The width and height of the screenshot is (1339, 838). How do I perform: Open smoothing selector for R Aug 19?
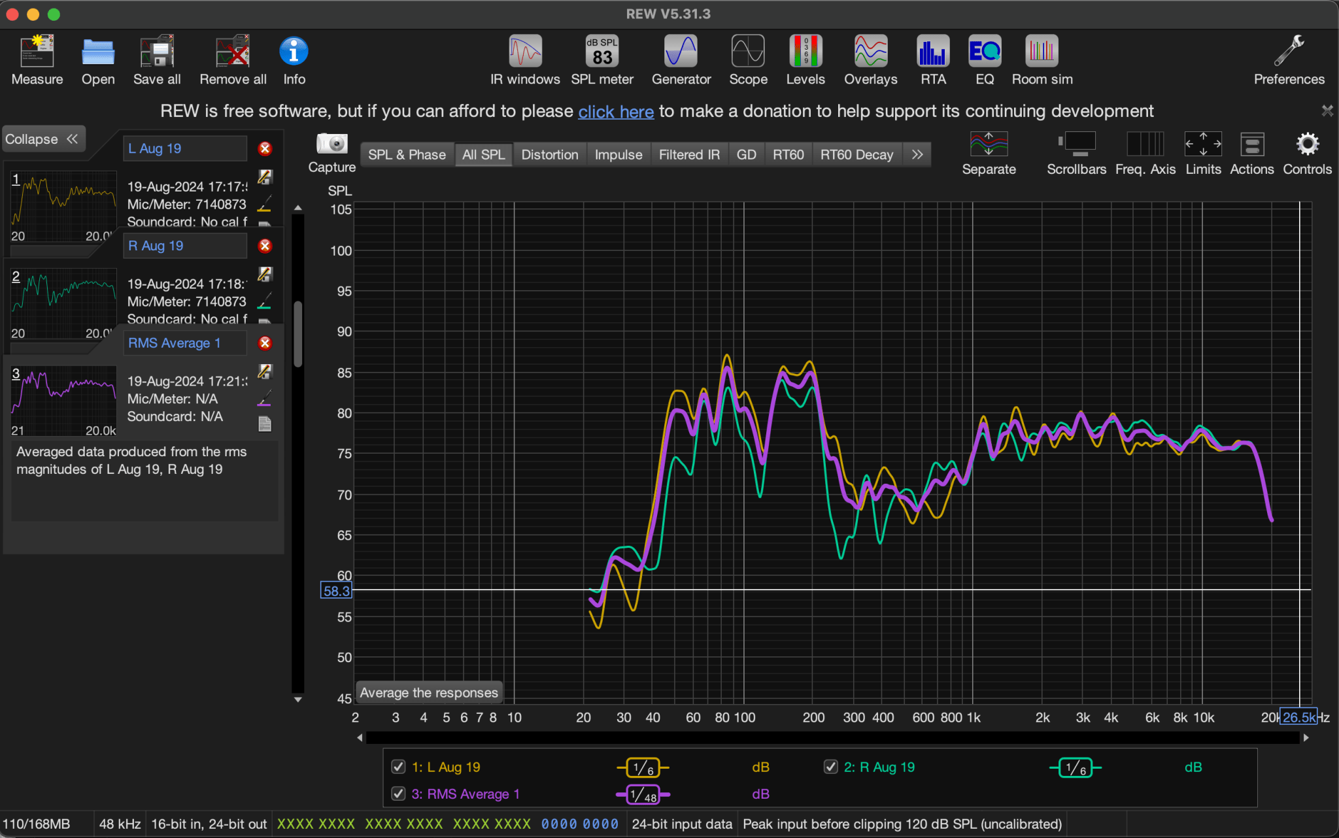[x=1076, y=767]
